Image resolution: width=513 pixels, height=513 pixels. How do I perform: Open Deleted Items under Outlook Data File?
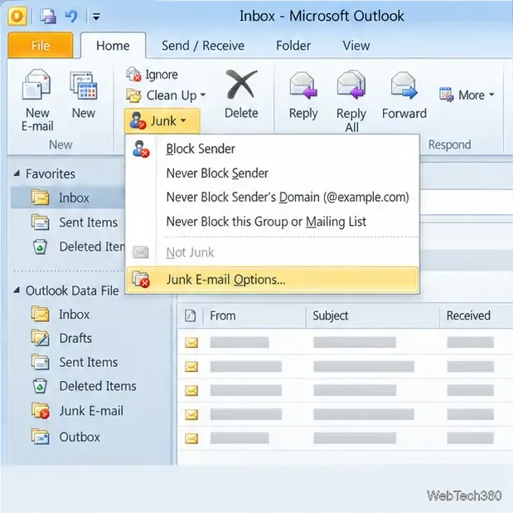[x=84, y=386]
